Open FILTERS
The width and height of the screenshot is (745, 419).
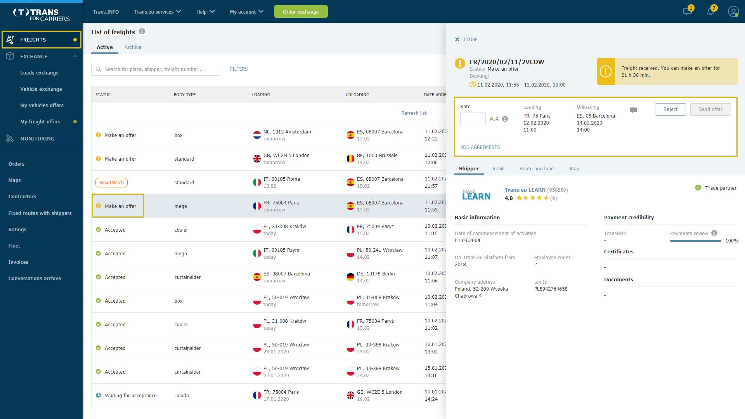pyautogui.click(x=239, y=69)
